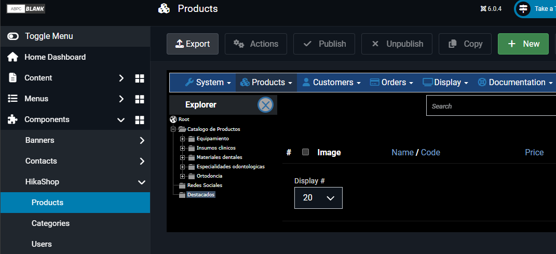Image resolution: width=556 pixels, height=254 pixels.
Task: Expand the Ortodoncia category node
Action: [182, 176]
